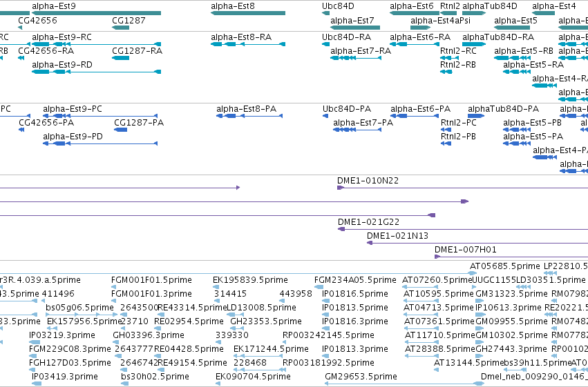The image size is (588, 387).
Task: Click the alpha-Est7 gene label
Action: 352,20
